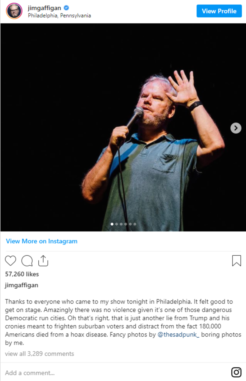The image size is (246, 381).
Task: Share post using the upload arrow icon
Action: tap(43, 261)
